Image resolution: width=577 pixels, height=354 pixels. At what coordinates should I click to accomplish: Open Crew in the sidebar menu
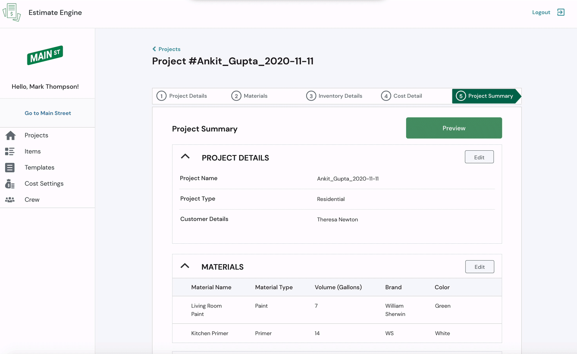(32, 200)
